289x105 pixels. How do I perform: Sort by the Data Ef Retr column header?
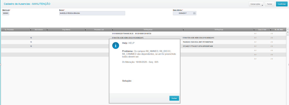click(262, 30)
